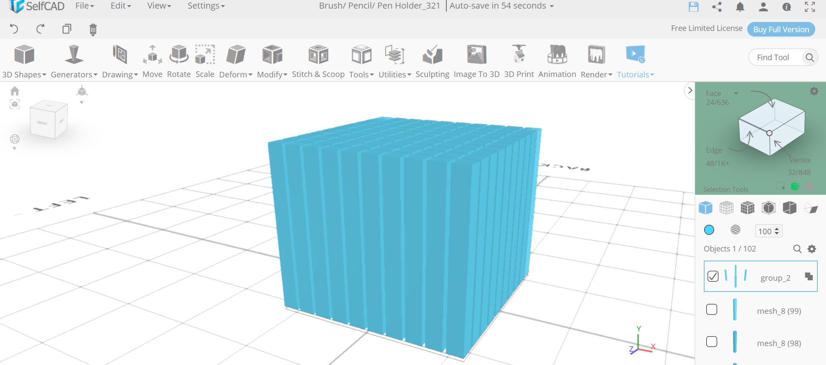This screenshot has height=365, width=826.
Task: Click the Brush/ Pencil/ Pen Holder_321 project title
Action: 379,6
